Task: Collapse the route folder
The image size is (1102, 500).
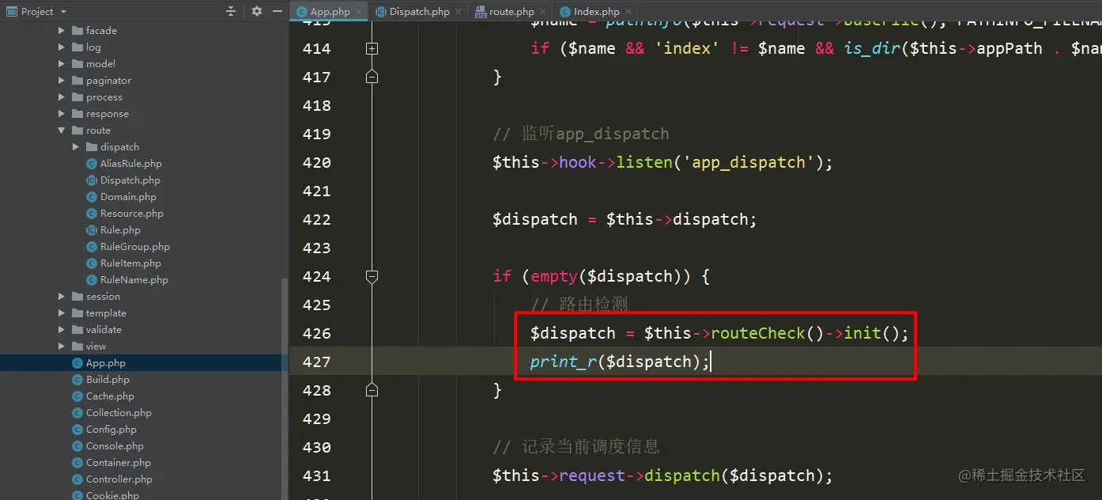Action: tap(62, 131)
